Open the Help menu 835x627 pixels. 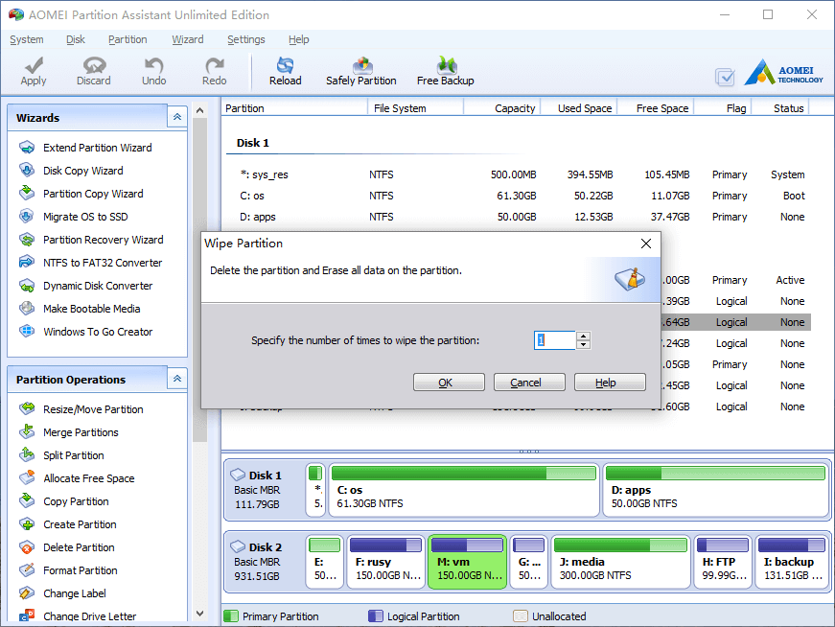pyautogui.click(x=299, y=39)
